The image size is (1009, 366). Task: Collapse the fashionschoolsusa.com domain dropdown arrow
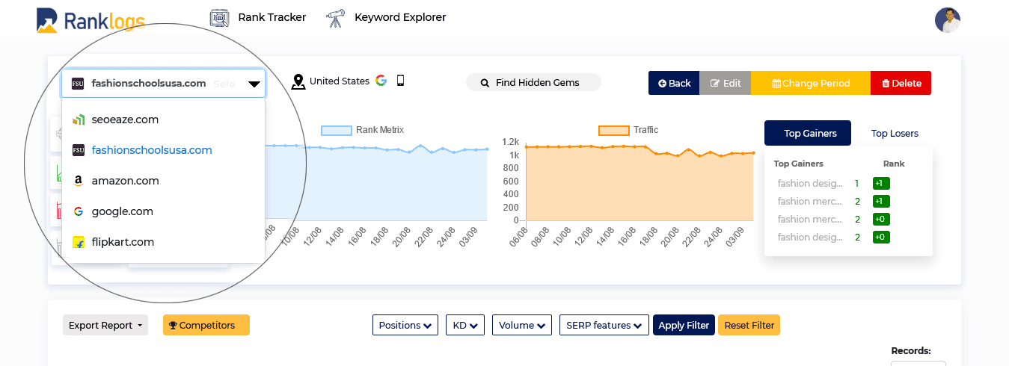(x=254, y=84)
